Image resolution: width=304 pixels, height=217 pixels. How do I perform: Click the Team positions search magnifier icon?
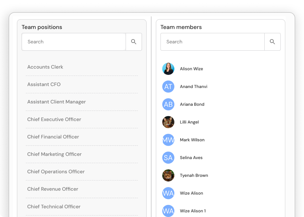coord(133,42)
